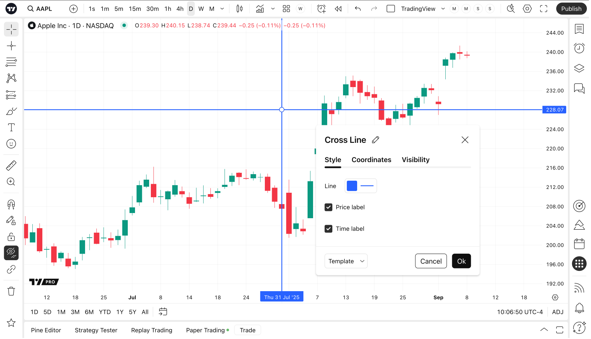Viewport: 591px width, 339px height.
Task: Open the calendar panel icon
Action: 580,244
